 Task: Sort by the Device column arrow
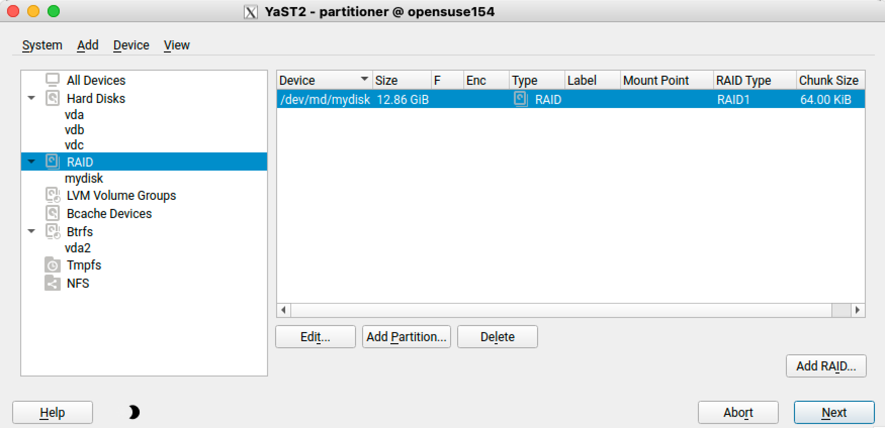click(x=364, y=79)
